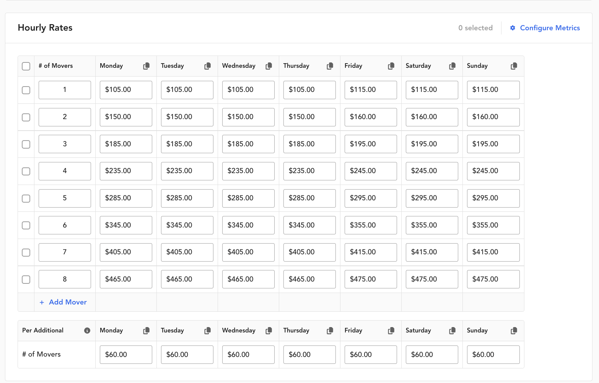This screenshot has width=599, height=383.
Task: Click the copy icon beside Tuesday in Per Additional table
Action: pyautogui.click(x=207, y=331)
